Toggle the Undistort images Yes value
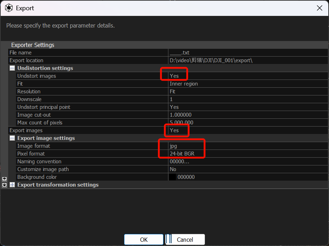This screenshot has height=246, width=329. pyautogui.click(x=174, y=76)
